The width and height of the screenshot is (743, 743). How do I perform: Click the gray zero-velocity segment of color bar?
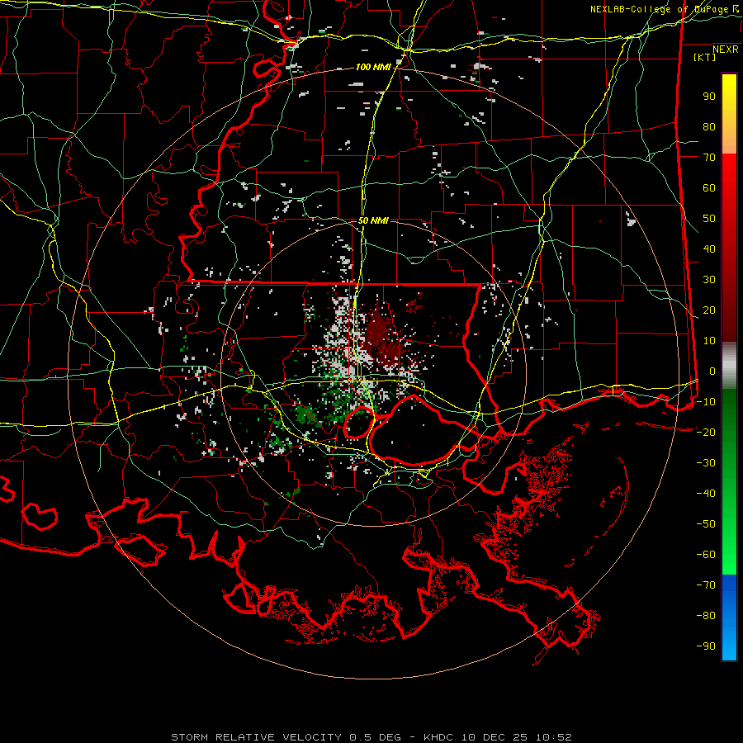click(x=729, y=366)
